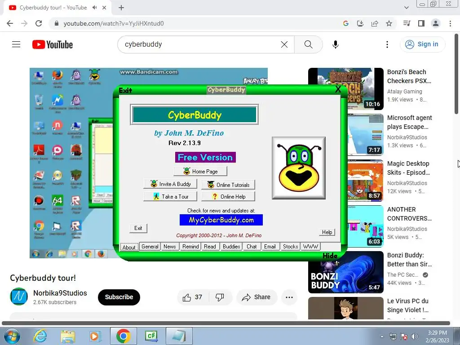This screenshot has height=345, width=460.
Task: Bookmark this page with star icon
Action: click(389, 23)
